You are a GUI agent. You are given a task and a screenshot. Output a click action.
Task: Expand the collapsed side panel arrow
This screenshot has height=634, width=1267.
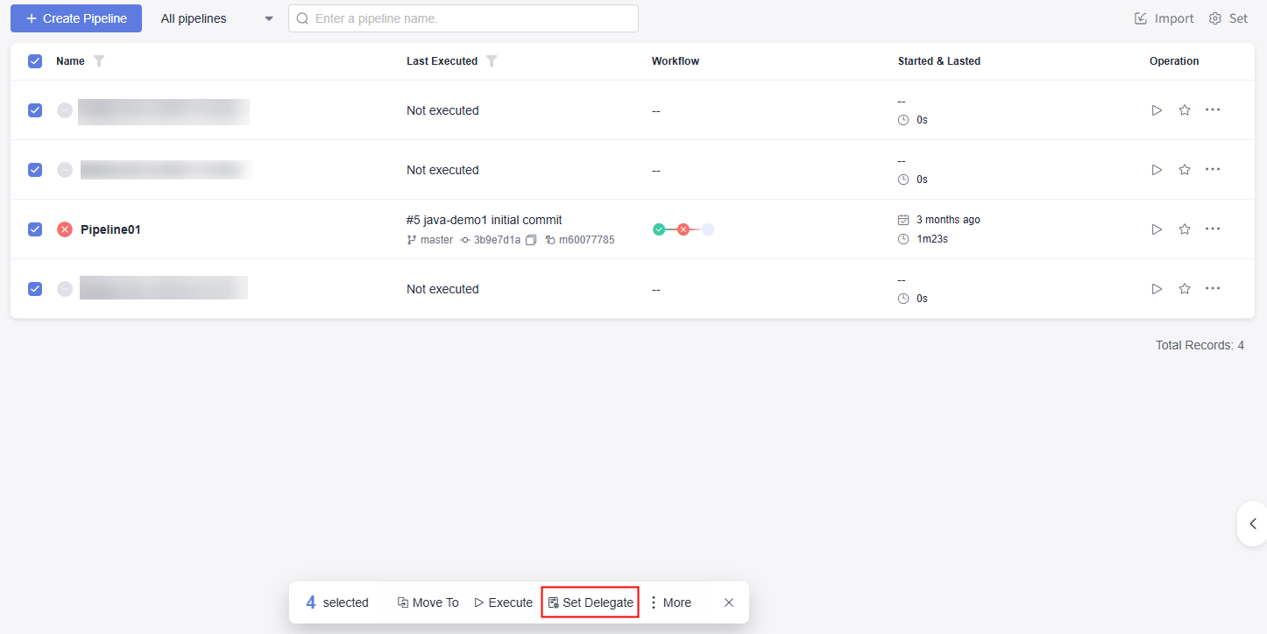(1253, 524)
